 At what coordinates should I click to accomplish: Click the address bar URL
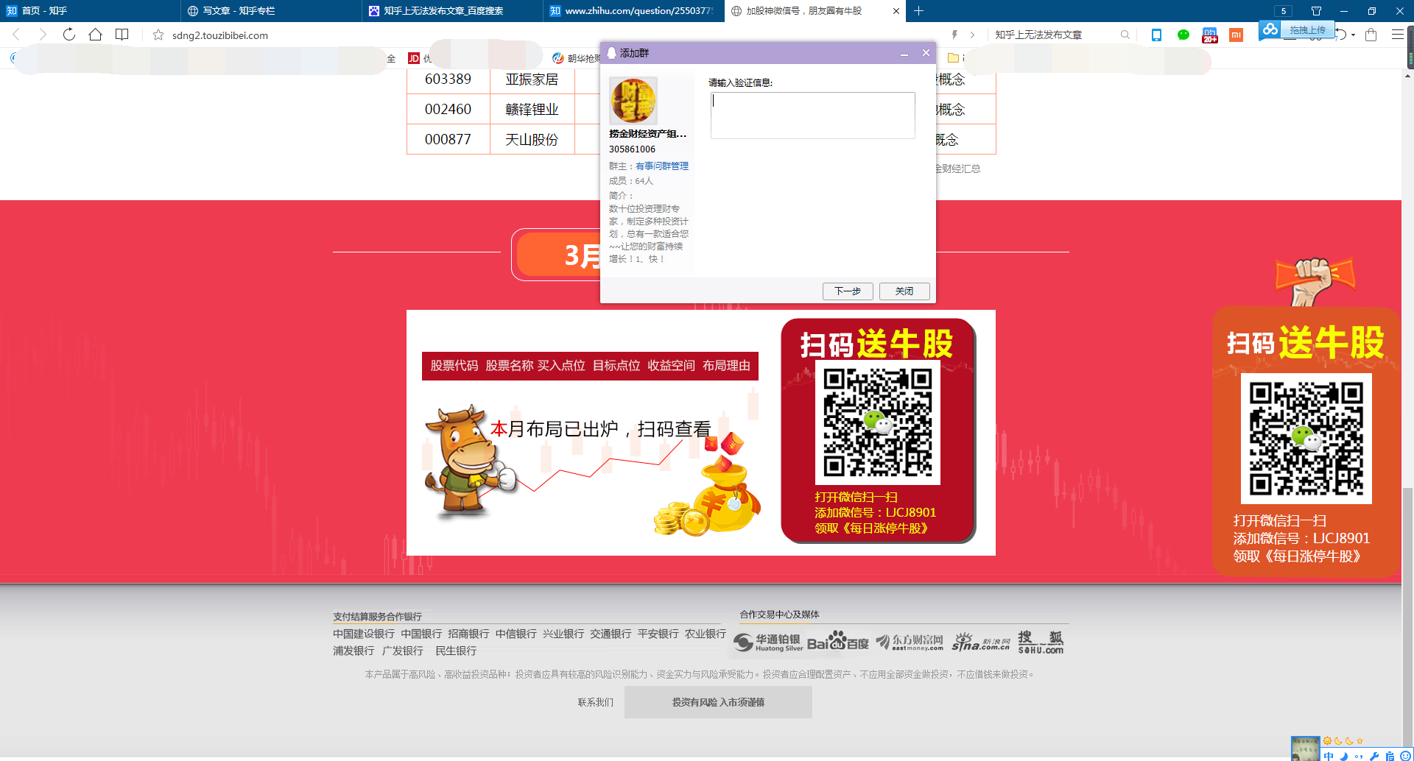click(x=220, y=35)
